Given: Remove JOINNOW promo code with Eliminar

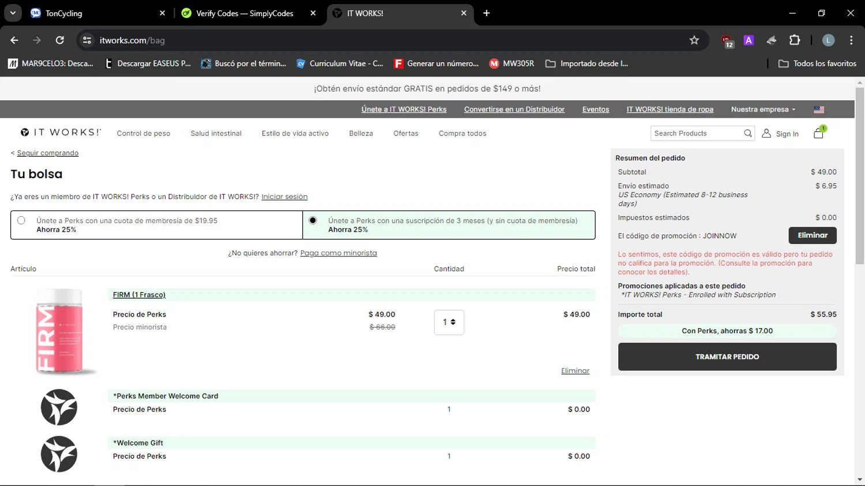Looking at the screenshot, I should pos(813,235).
